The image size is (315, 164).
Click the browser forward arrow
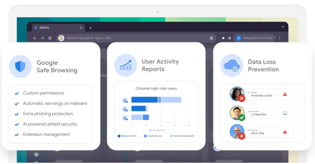coord(42,38)
